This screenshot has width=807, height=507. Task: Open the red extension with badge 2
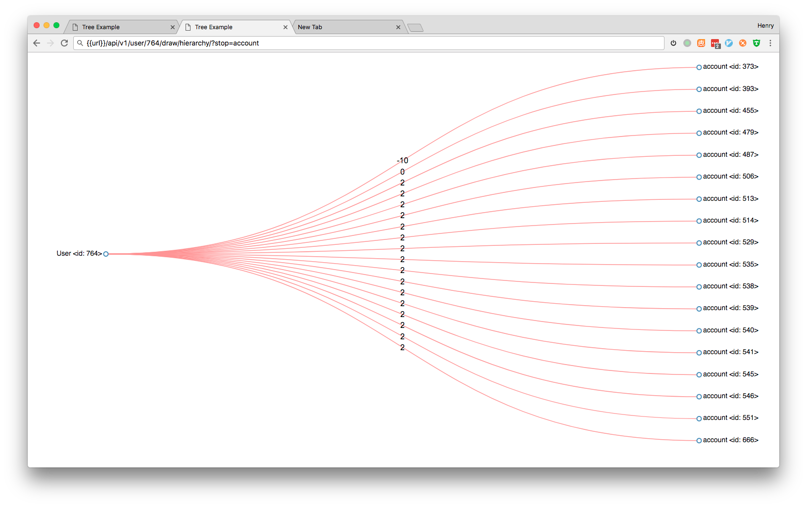[715, 44]
